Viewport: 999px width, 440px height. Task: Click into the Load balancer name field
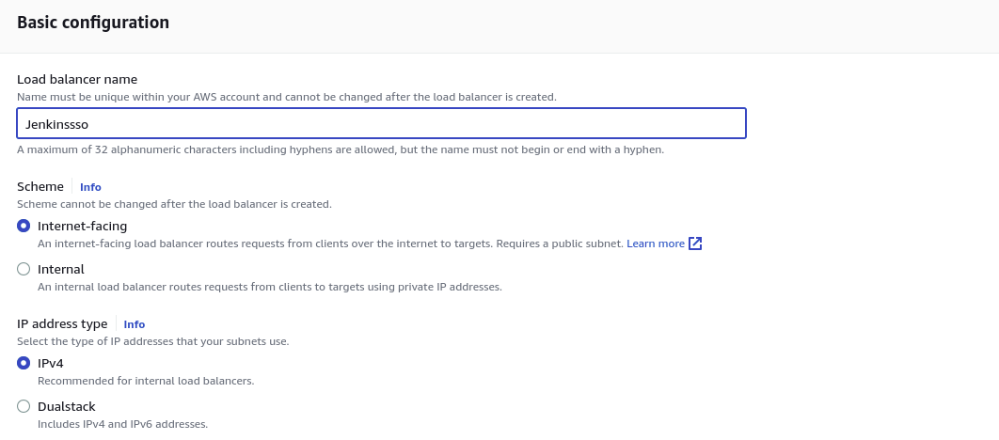[381, 123]
